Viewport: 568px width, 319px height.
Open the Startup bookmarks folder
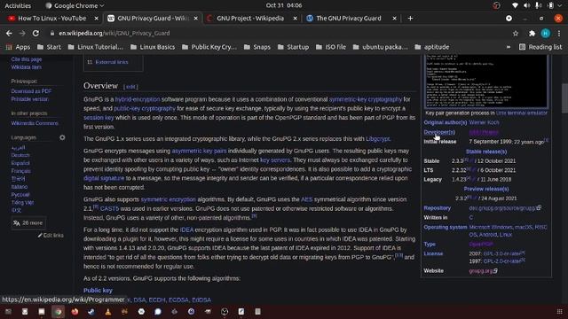293,47
